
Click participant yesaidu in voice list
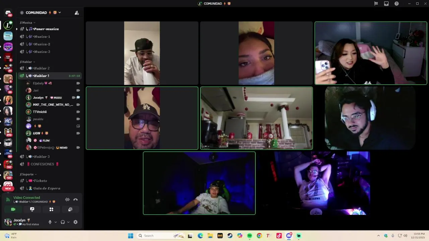tap(53, 119)
